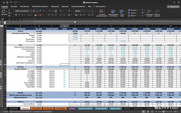Screen dimensions: 181x113
Task: Toggle Italic formatting button
Action: click(20, 15)
